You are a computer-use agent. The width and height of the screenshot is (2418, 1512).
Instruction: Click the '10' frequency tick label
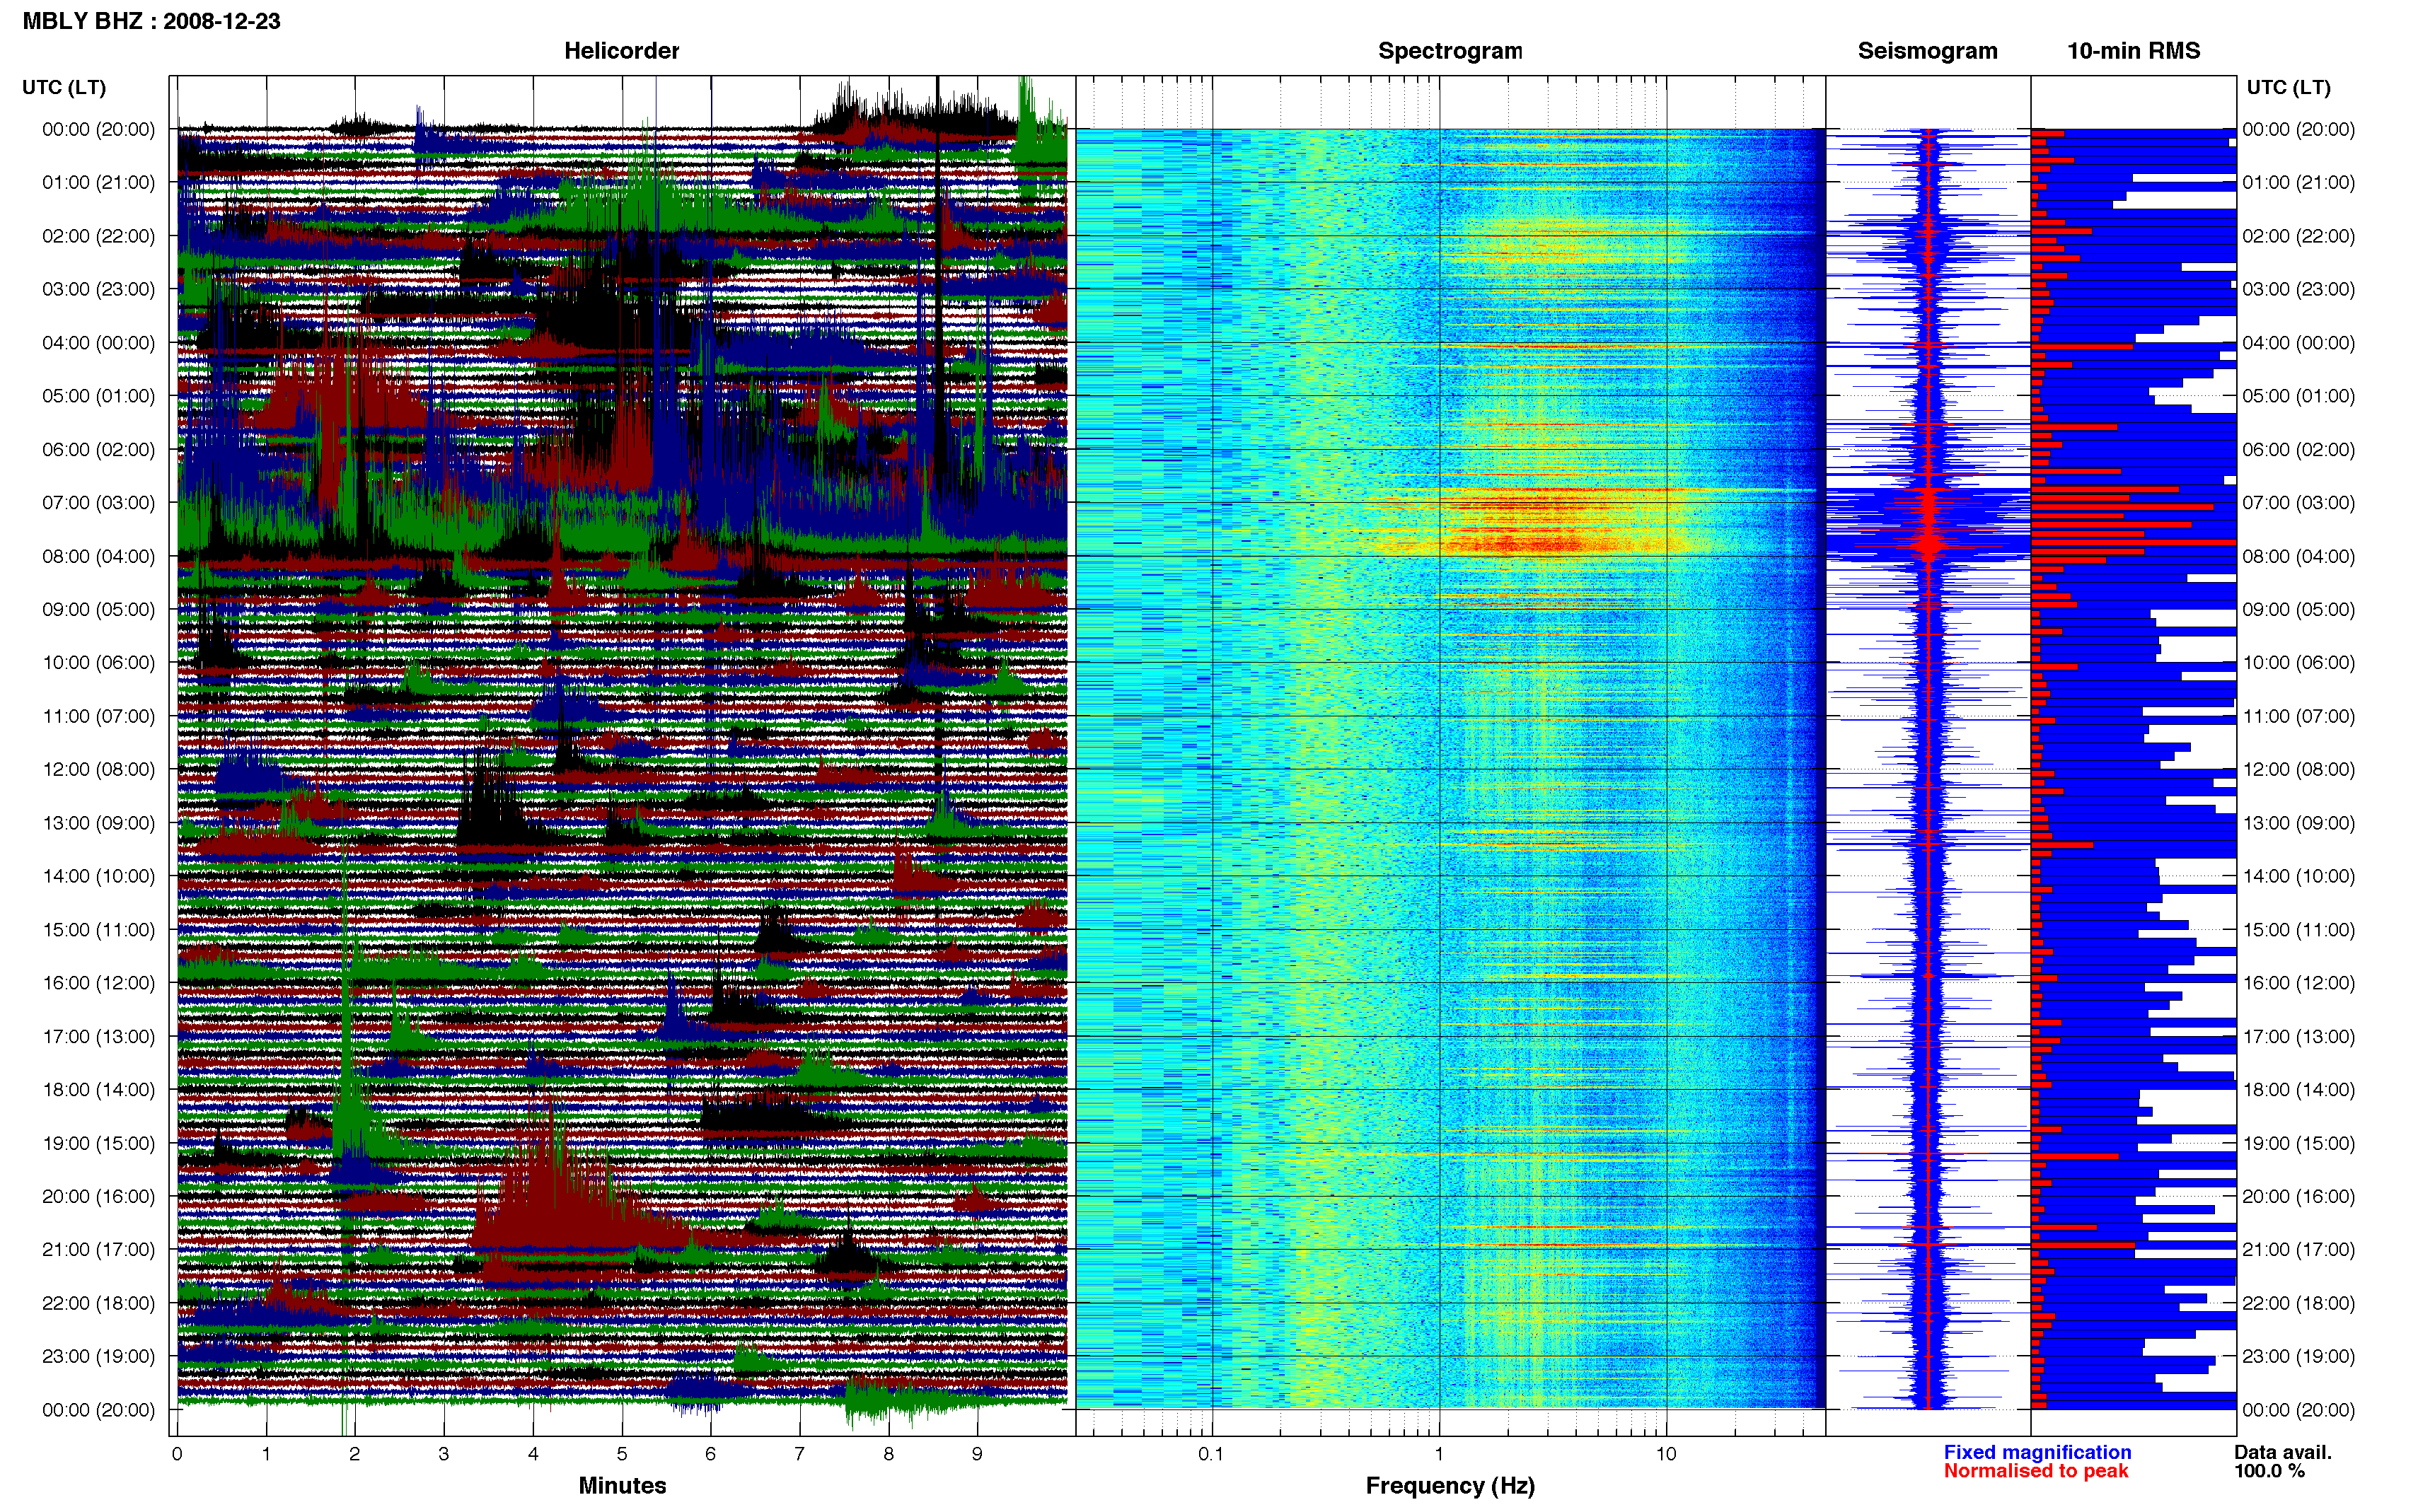click(1665, 1454)
